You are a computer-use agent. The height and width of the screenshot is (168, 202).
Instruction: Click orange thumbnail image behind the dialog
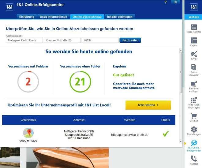[x=68, y=158]
